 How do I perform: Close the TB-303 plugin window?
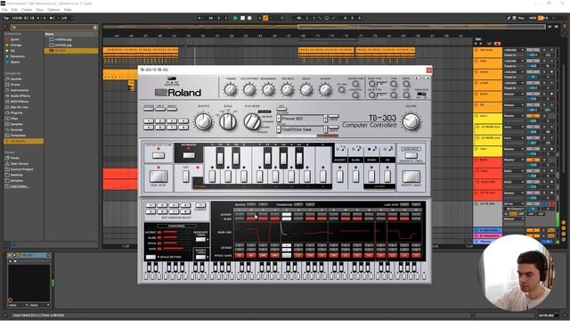click(x=429, y=70)
